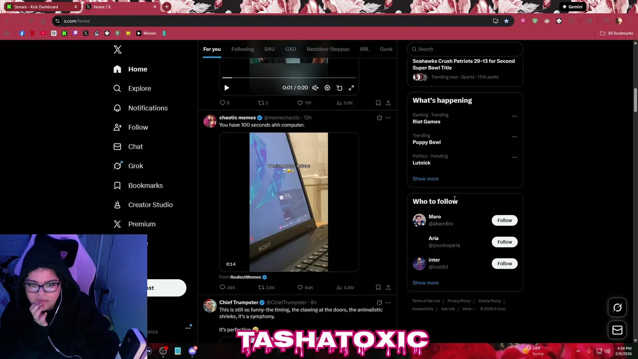Show more under What's happening

426,179
